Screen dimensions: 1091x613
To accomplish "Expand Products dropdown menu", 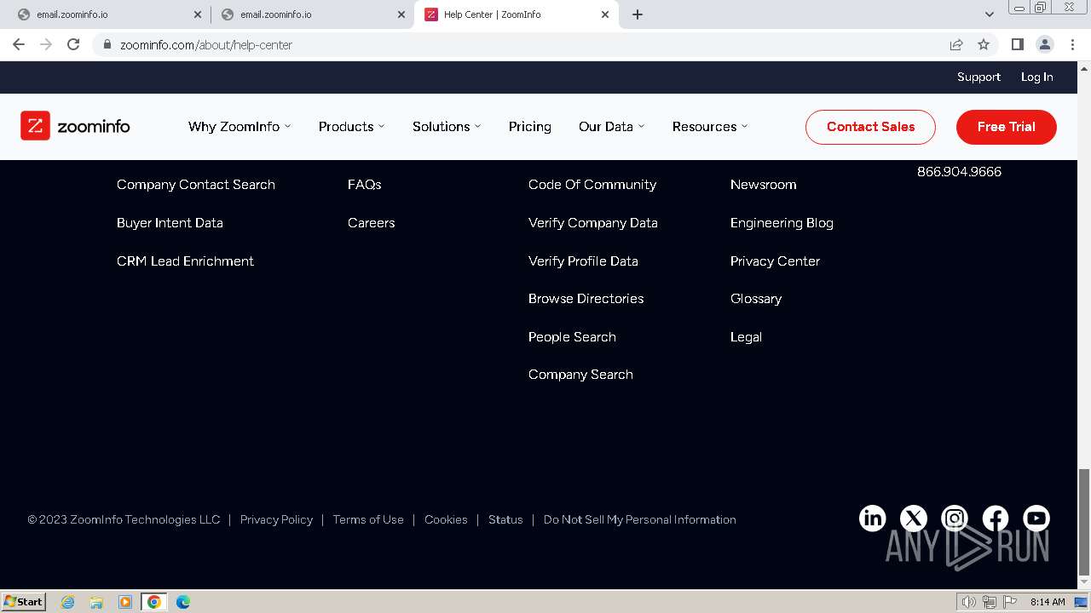I will pyautogui.click(x=351, y=126).
